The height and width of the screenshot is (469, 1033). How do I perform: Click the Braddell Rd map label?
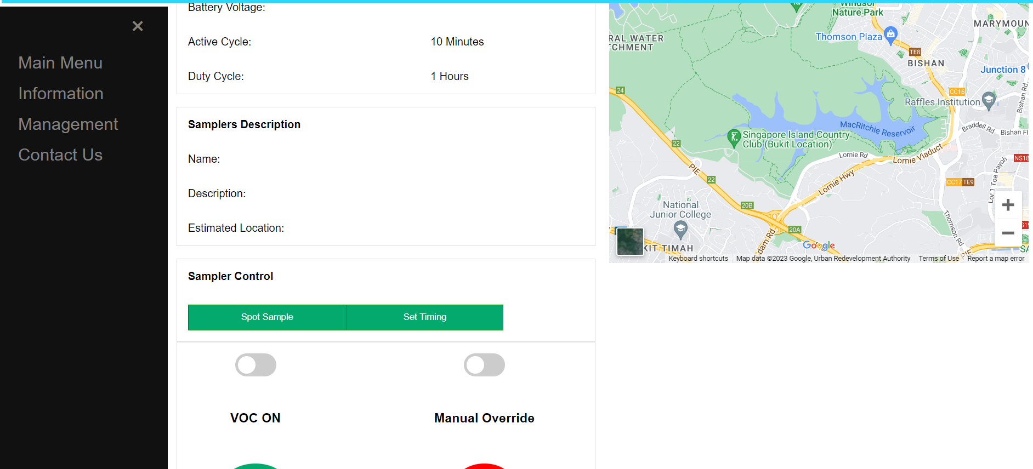click(978, 127)
